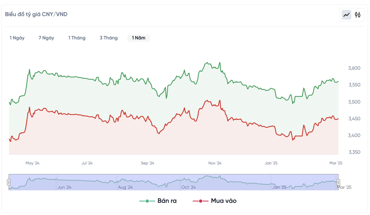370x215 pixels.
Task: Click the right range navigator handle
Action: pos(338,182)
